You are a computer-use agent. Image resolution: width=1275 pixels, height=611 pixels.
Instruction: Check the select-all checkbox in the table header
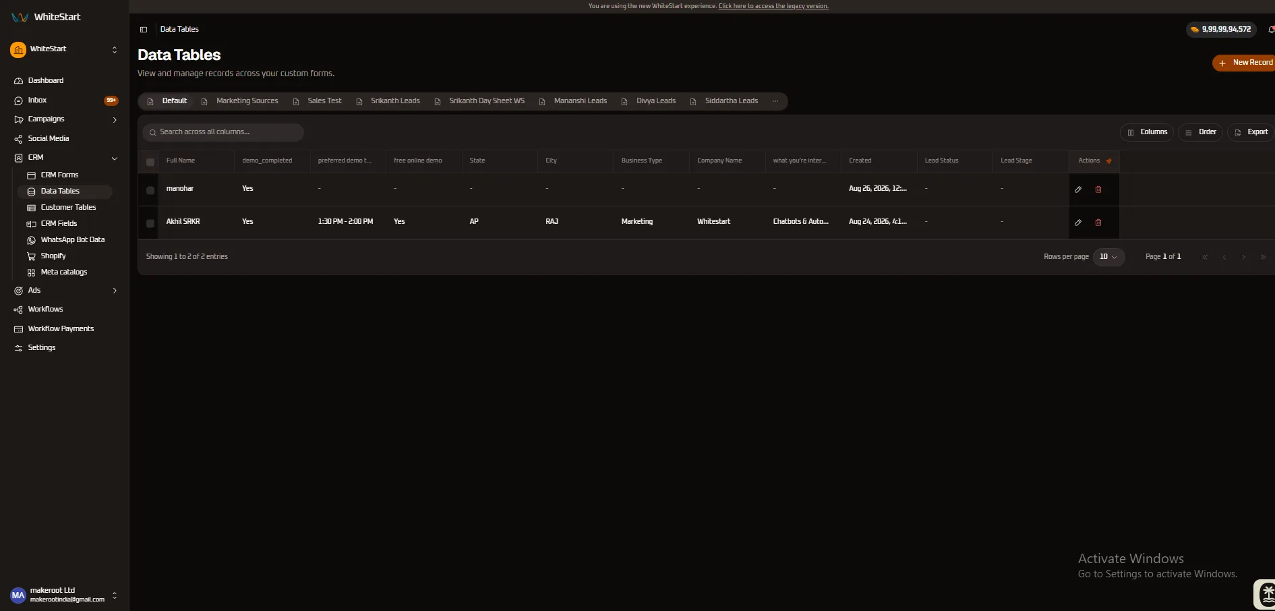pos(150,162)
